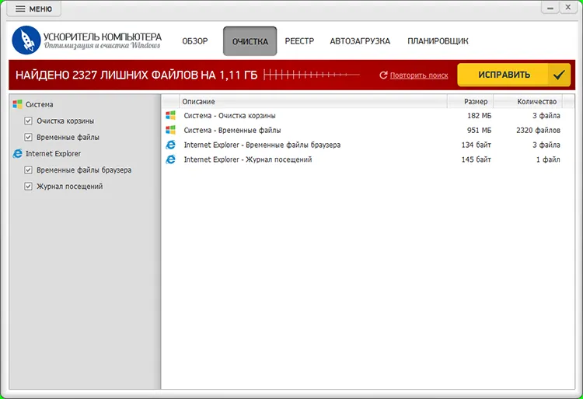The width and height of the screenshot is (583, 399).
Task: Click the Повторить поиск link
Action: (419, 75)
